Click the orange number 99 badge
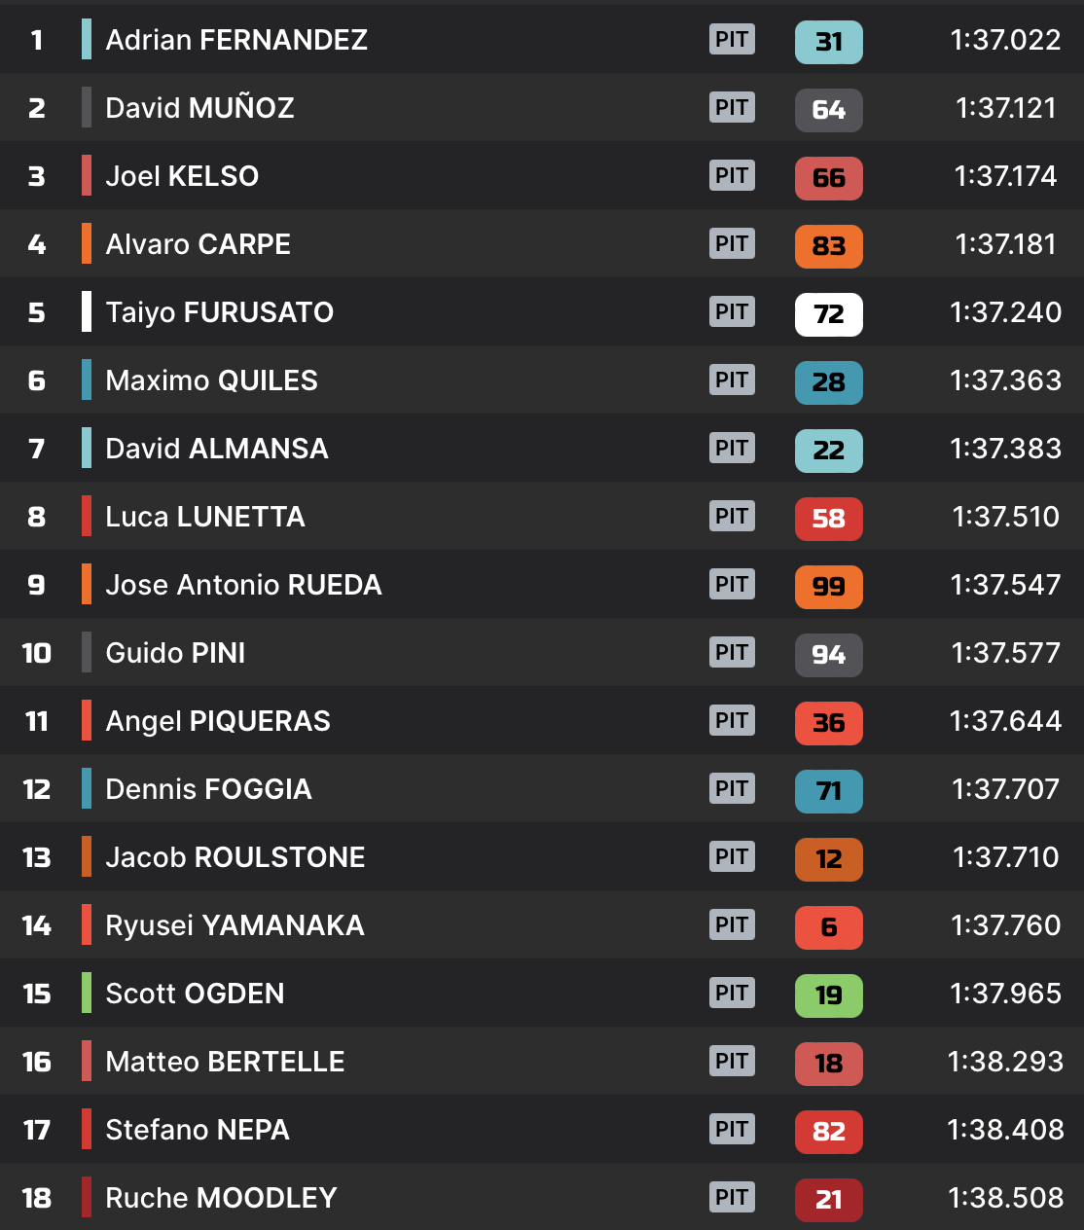 pos(828,587)
